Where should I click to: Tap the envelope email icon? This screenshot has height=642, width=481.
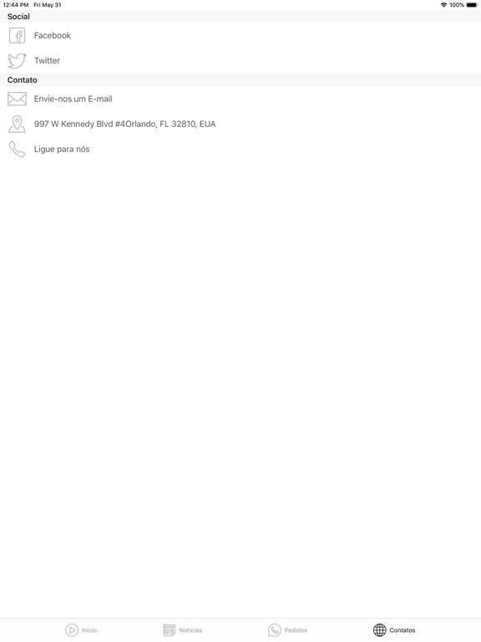[18, 99]
